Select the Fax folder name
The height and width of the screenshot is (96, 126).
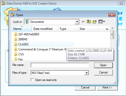coord(21,59)
